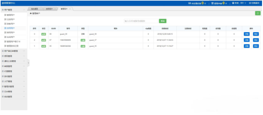Click the 注销退出 logout power icon

point(250,3)
